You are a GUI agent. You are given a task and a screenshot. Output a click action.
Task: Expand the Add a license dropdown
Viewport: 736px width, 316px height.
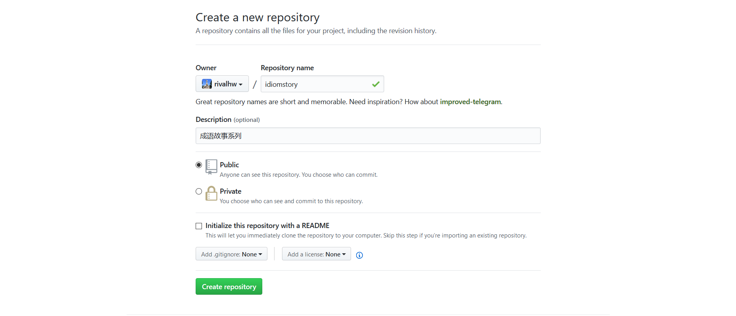click(x=316, y=254)
